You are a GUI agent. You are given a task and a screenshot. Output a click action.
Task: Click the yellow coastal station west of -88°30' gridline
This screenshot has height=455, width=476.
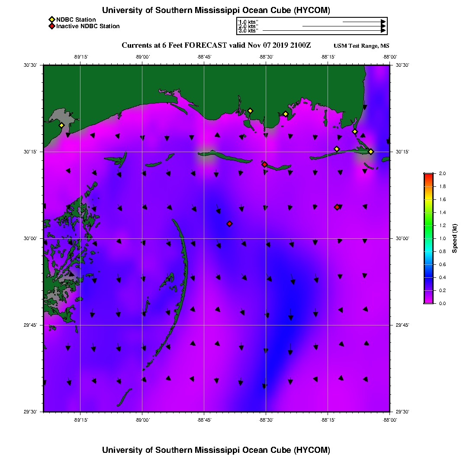pos(250,111)
